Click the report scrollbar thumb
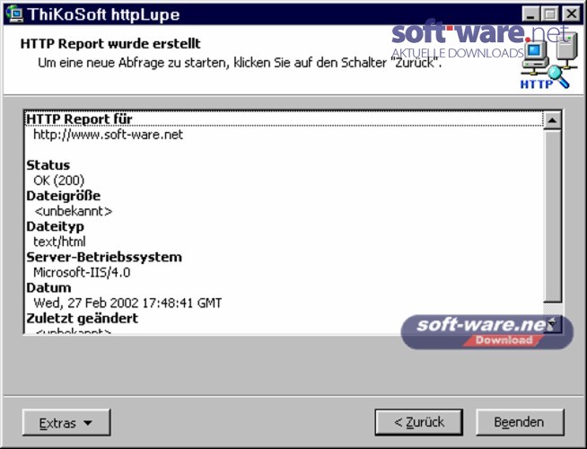The image size is (587, 449). (552, 216)
